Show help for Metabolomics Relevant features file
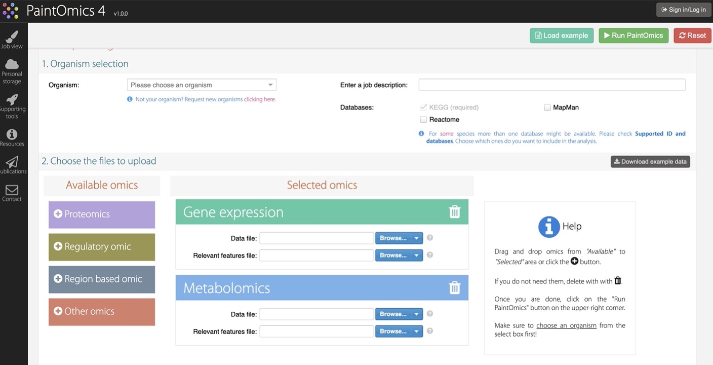The height and width of the screenshot is (365, 713). coord(430,331)
